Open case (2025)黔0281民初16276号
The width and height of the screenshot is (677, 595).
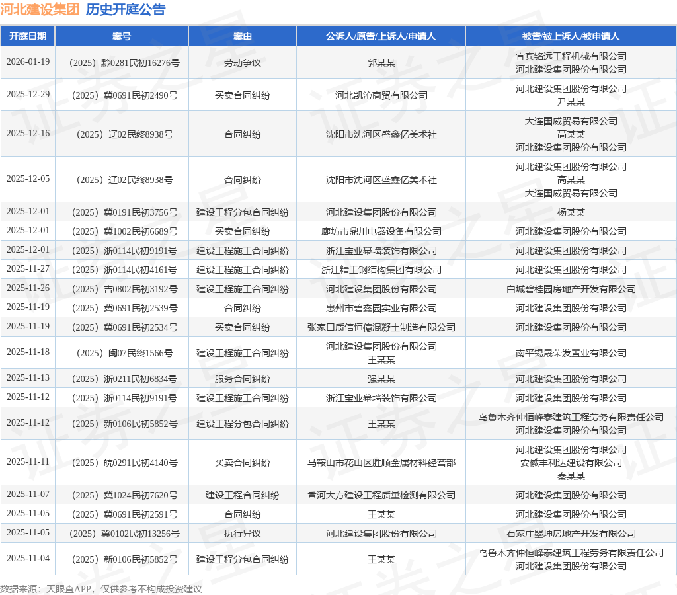coord(122,63)
